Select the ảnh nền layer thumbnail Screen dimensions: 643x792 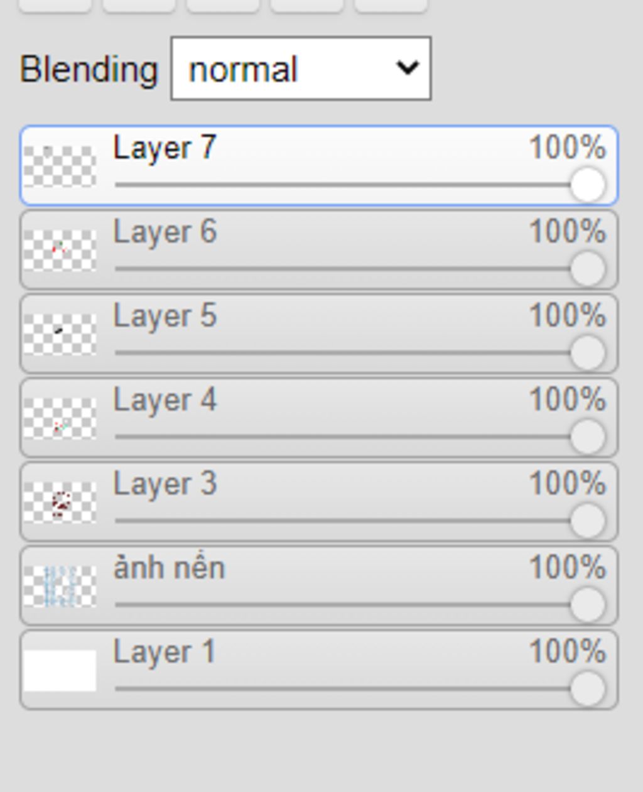(60, 587)
